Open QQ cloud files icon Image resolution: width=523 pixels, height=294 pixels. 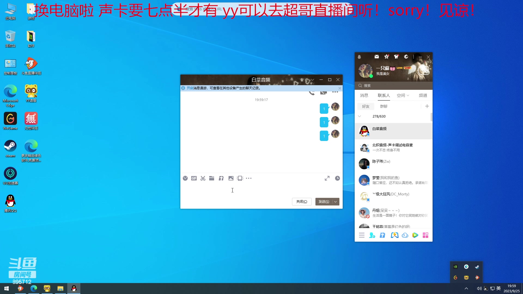[x=405, y=235]
